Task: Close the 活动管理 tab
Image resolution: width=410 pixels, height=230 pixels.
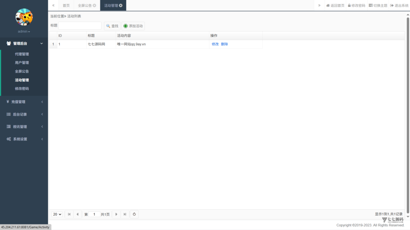Action: (x=121, y=6)
